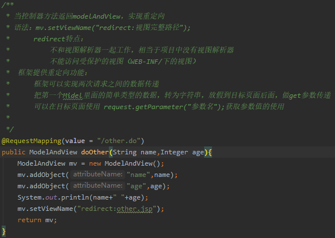The height and width of the screenshot is (238, 335).
Task: Click the String name parameter
Action: click(x=134, y=152)
